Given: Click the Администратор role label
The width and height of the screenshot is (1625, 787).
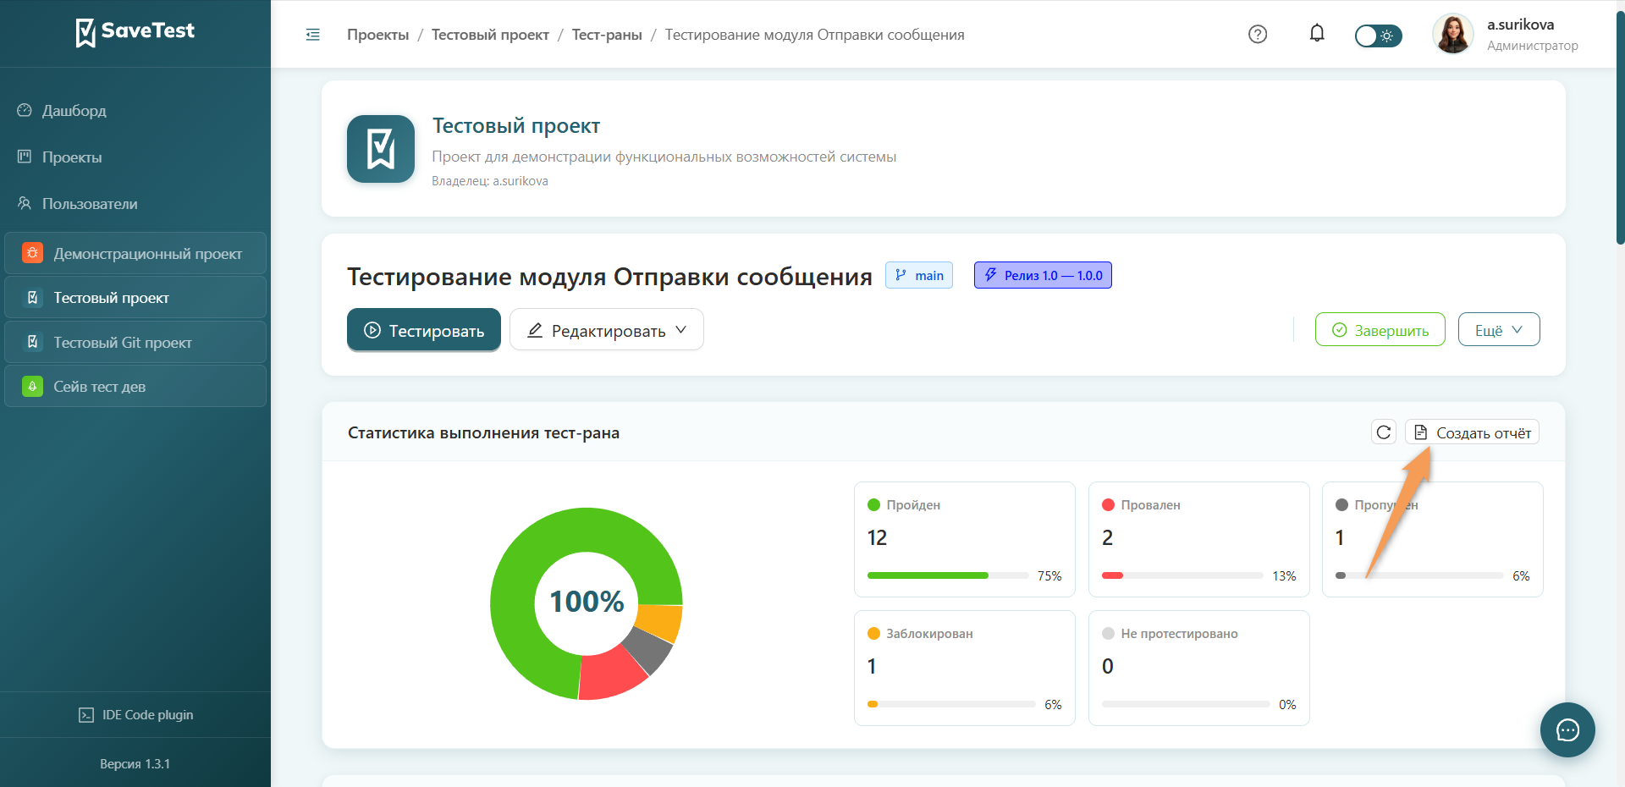Looking at the screenshot, I should (x=1533, y=46).
